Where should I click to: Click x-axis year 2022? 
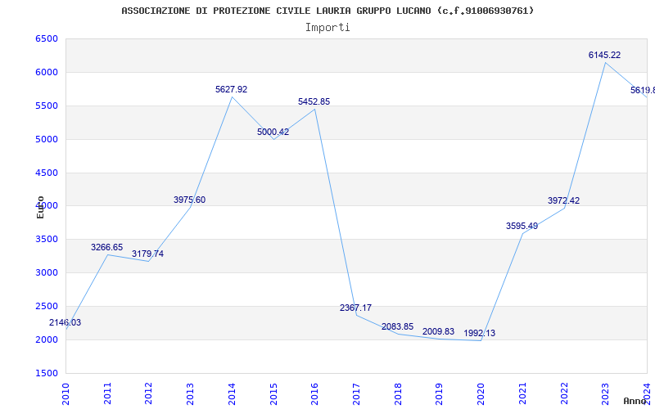click(564, 393)
